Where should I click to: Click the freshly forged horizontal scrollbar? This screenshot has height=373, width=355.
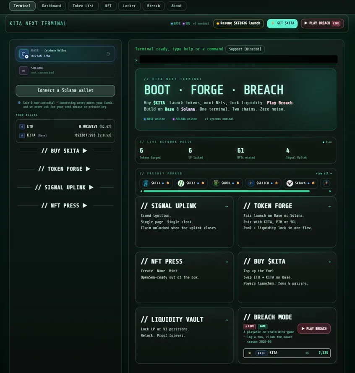coord(227,191)
